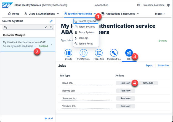Click the Export link
Viewport: 173px width, 122px height.
pyautogui.click(x=149, y=66)
